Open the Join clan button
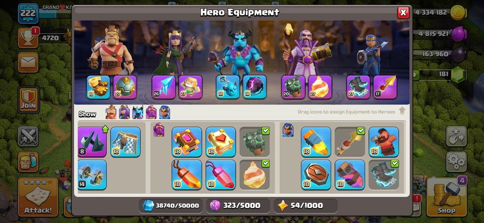Screen dimensions: 484x223 [28, 100]
